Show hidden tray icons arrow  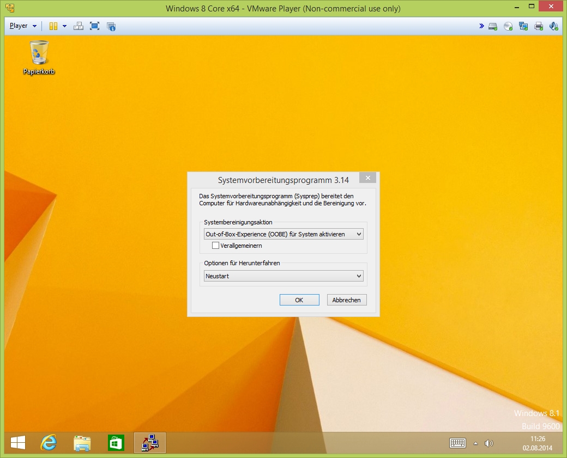pos(475,443)
